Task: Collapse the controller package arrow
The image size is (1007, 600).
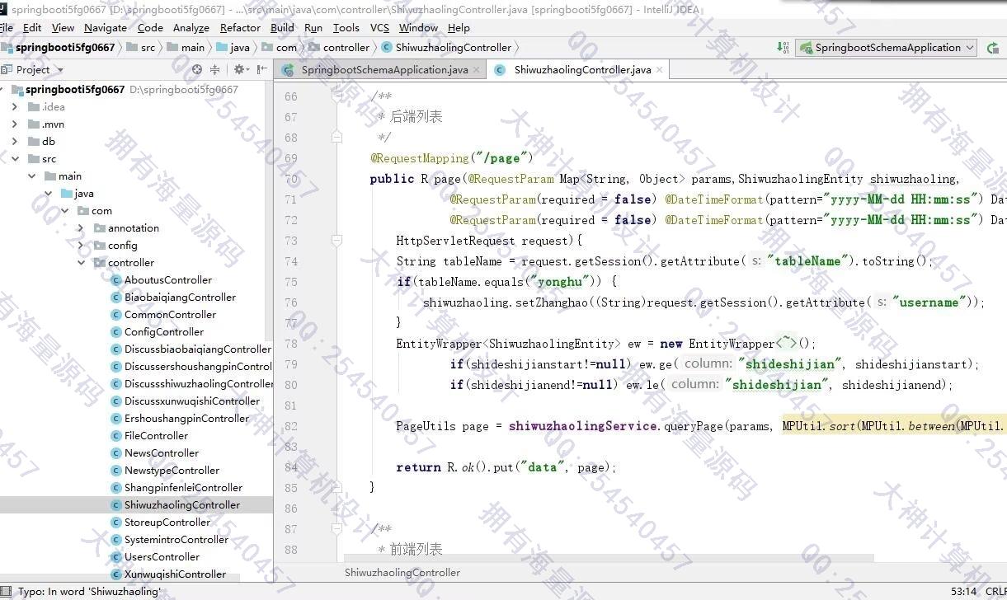Action: [x=82, y=263]
